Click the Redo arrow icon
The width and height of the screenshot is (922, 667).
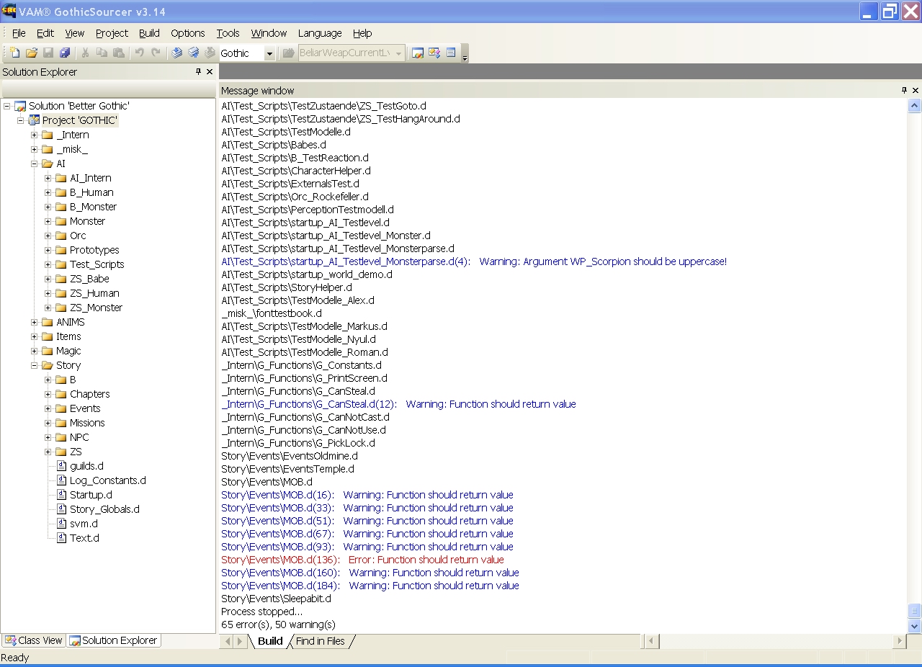click(156, 53)
